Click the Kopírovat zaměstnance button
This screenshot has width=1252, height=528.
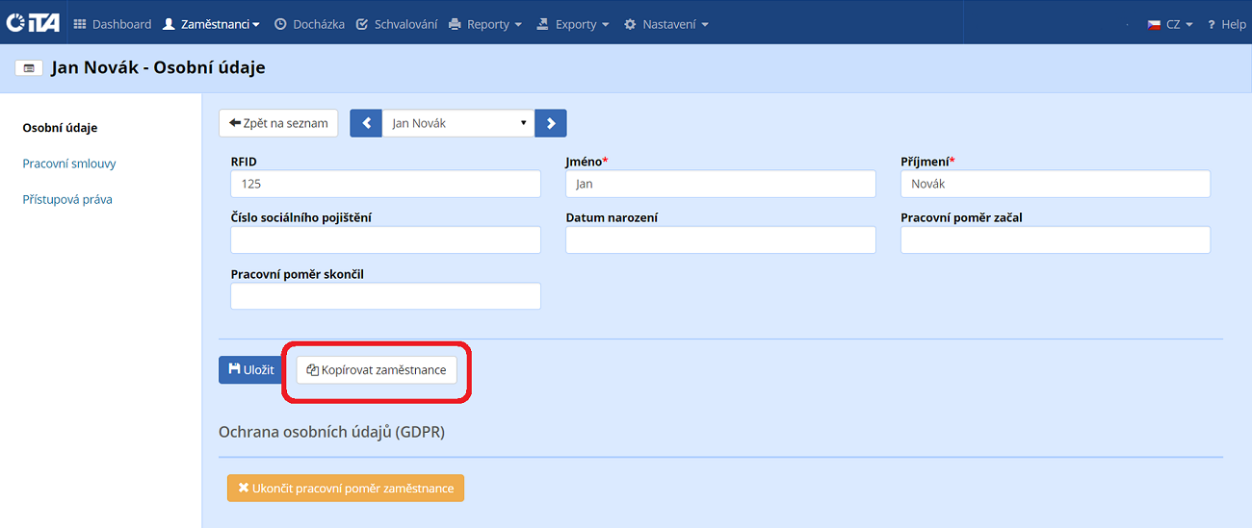coord(377,370)
